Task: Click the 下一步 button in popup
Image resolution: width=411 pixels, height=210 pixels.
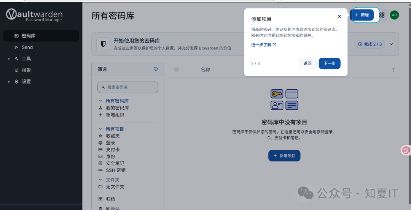Action: coord(330,63)
